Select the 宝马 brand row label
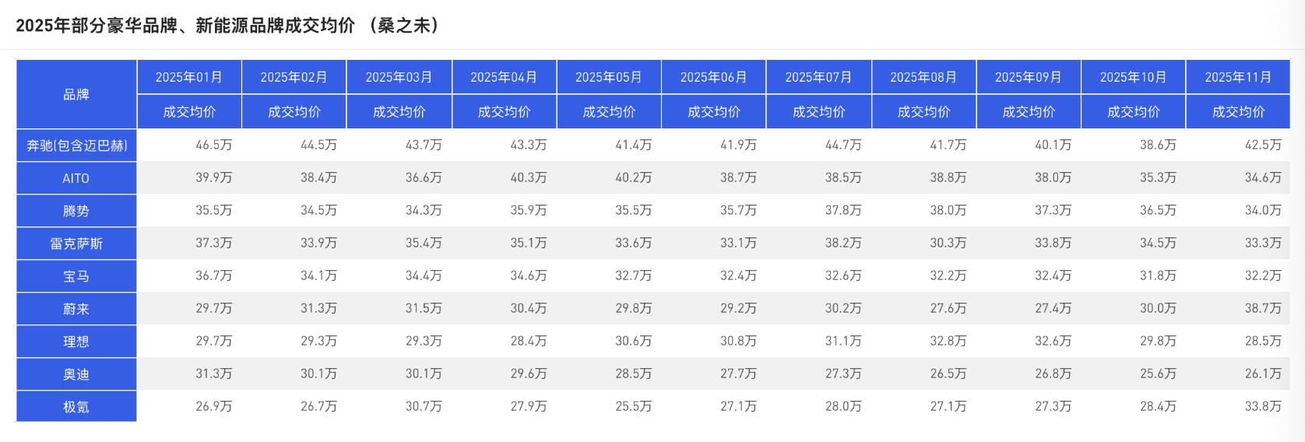This screenshot has width=1305, height=442. 76,276
